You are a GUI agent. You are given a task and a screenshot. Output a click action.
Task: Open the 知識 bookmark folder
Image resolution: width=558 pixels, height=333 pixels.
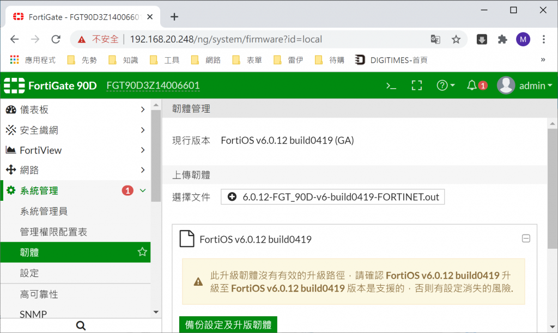click(x=124, y=60)
